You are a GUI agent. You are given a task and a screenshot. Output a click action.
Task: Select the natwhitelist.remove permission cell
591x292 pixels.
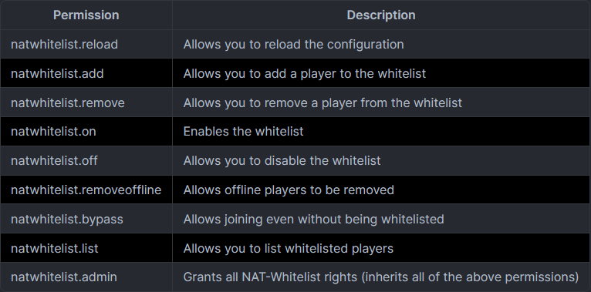(86, 102)
